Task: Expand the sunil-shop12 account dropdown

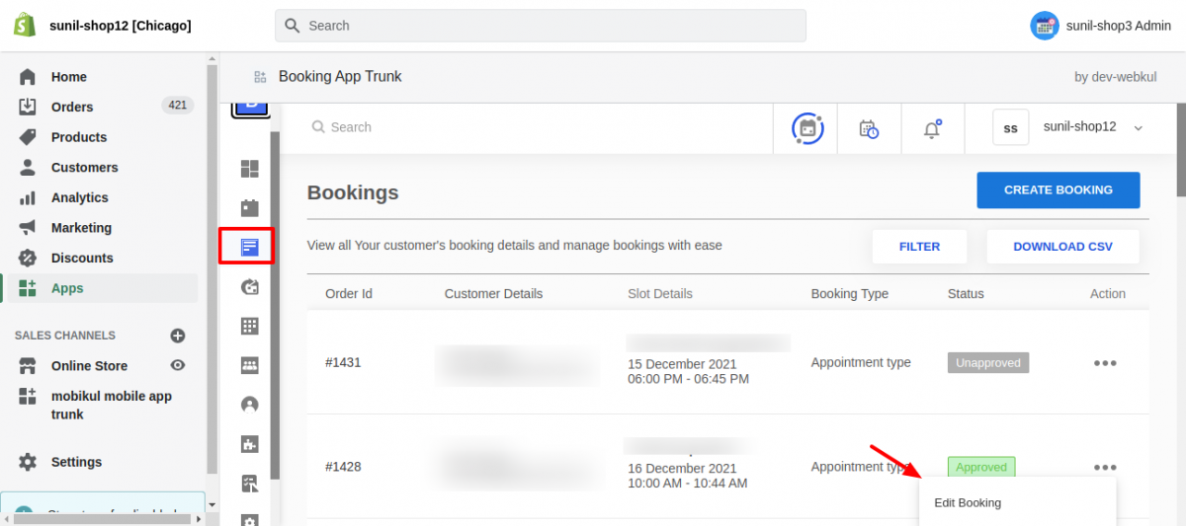Action: [x=1138, y=127]
